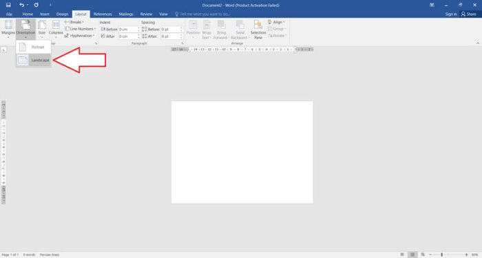This screenshot has width=482, height=258.
Task: Open the Review tab
Action: 146,14
